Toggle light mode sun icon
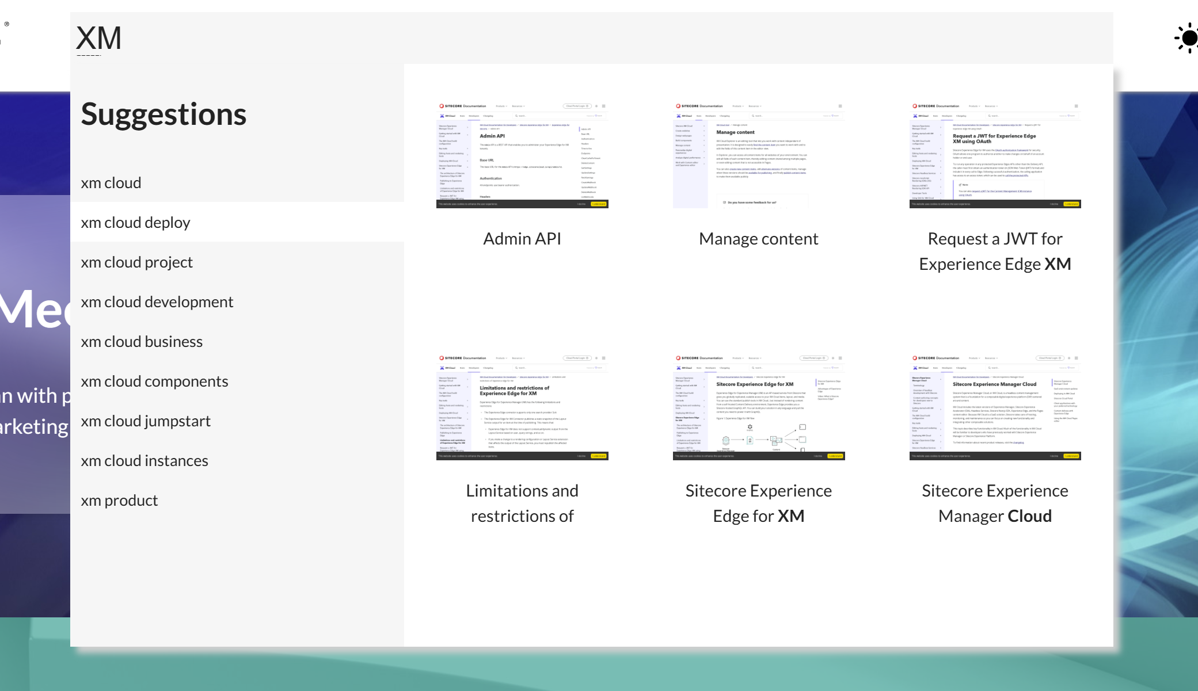 tap(1187, 39)
